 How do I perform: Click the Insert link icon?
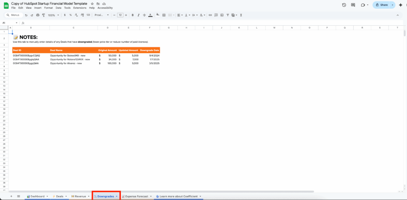[210, 15]
